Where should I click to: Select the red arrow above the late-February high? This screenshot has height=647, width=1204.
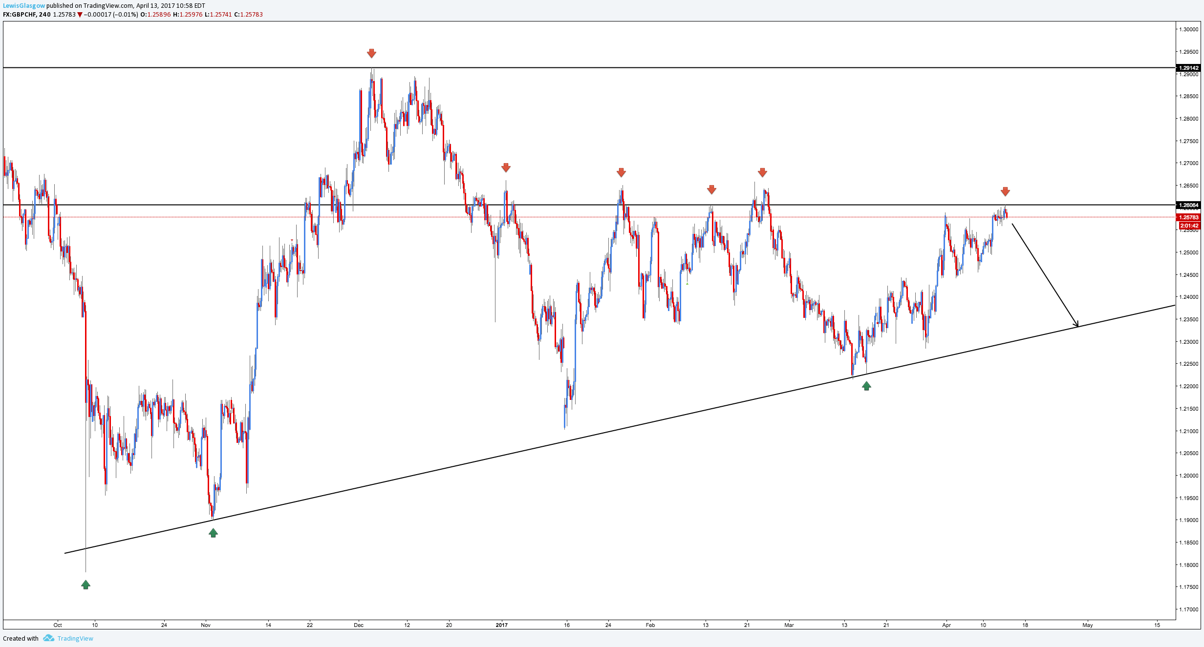pos(762,172)
